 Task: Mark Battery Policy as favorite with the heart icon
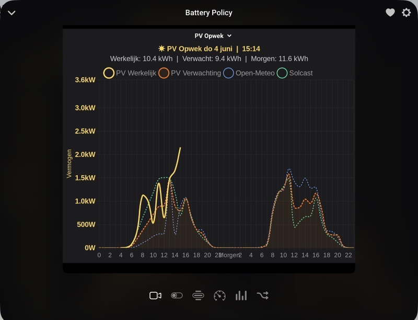[390, 13]
